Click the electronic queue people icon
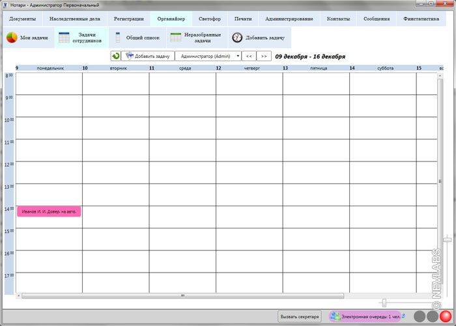This screenshot has height=326, width=456. point(335,316)
